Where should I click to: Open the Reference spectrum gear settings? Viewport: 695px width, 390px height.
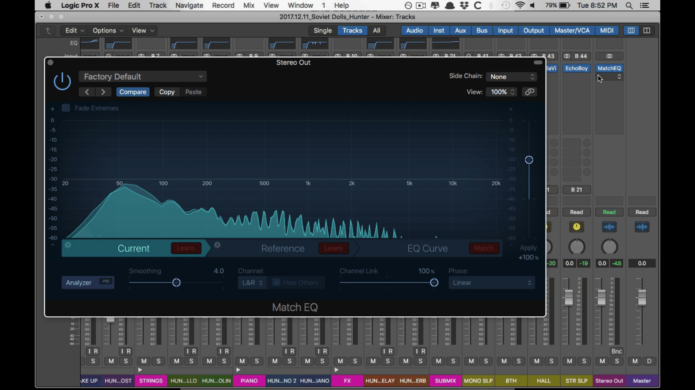click(217, 245)
